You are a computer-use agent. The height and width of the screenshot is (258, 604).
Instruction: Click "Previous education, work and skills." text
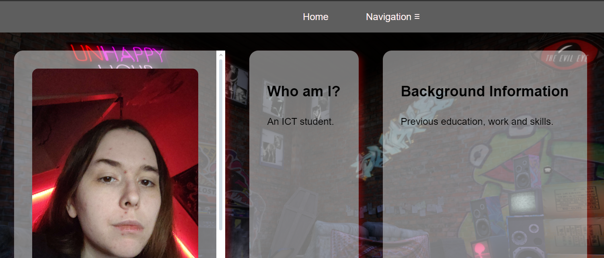[477, 122]
